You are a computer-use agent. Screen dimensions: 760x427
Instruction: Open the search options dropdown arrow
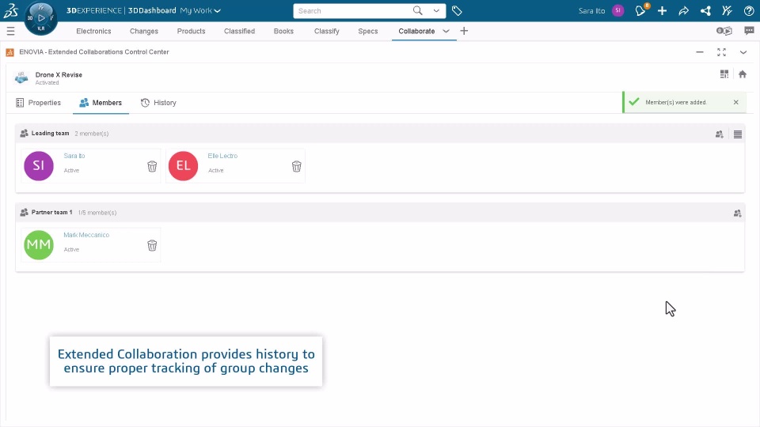coord(436,10)
